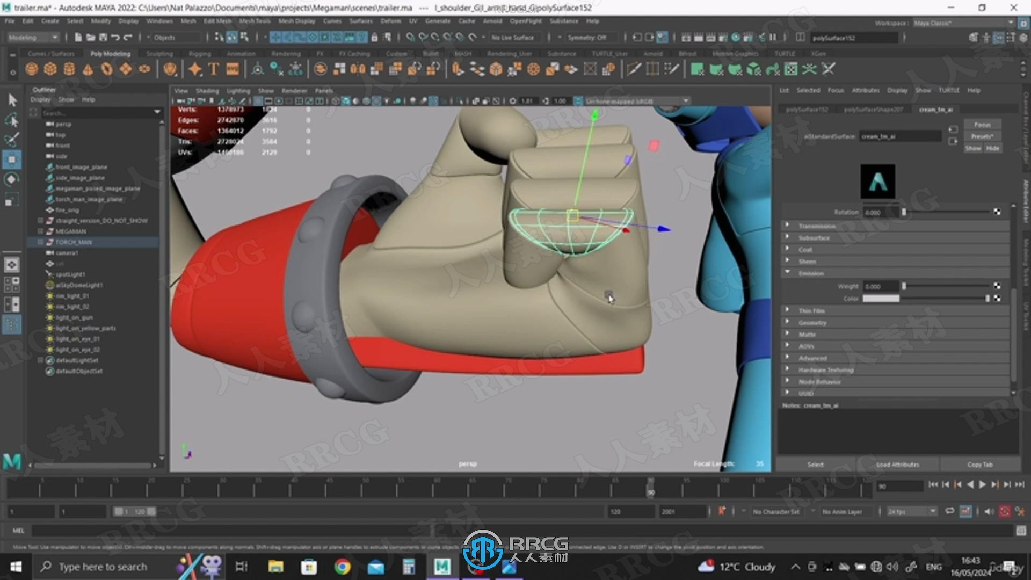Toggle the selection lock icon

tap(374, 38)
